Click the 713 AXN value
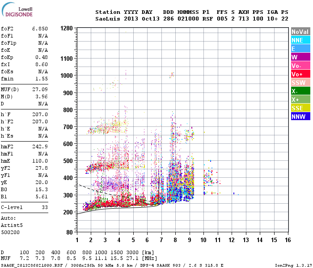 [x=244, y=19]
